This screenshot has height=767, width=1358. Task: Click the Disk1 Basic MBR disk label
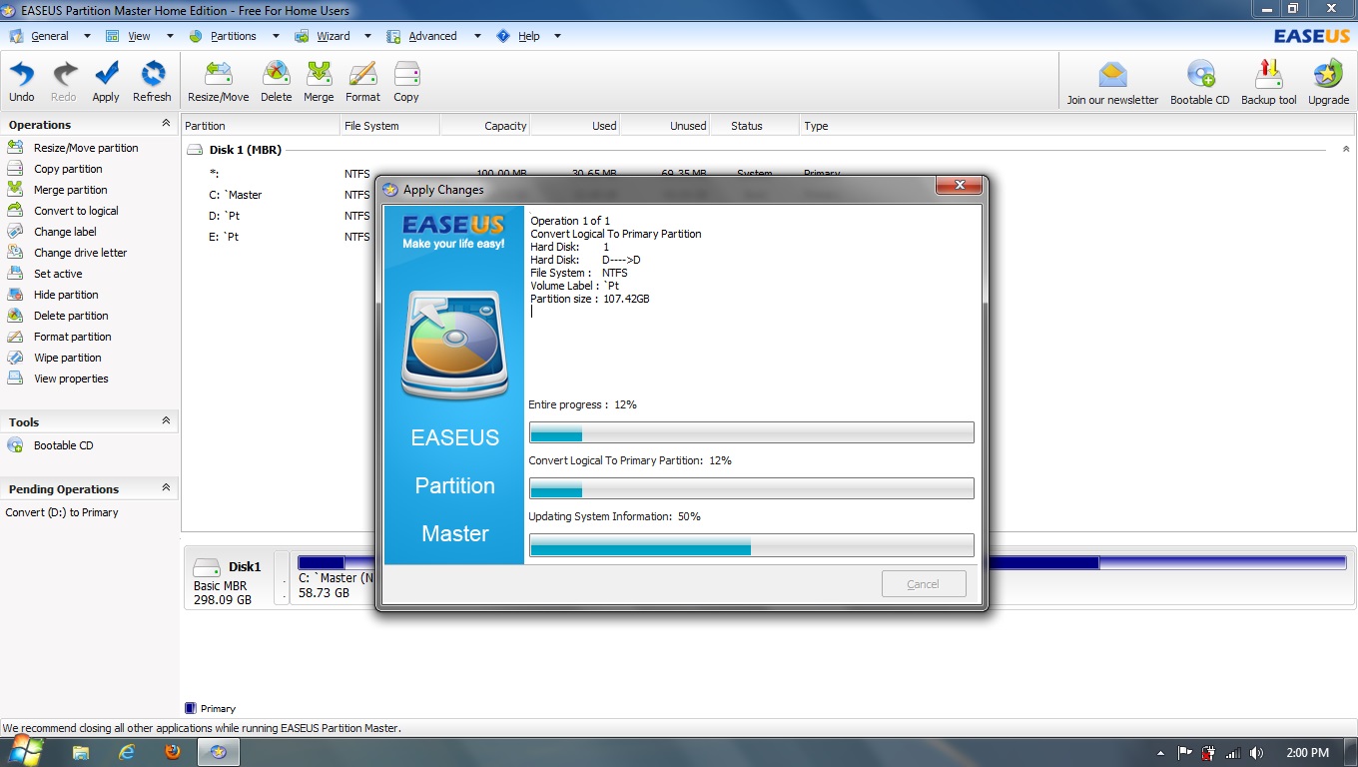tap(228, 577)
